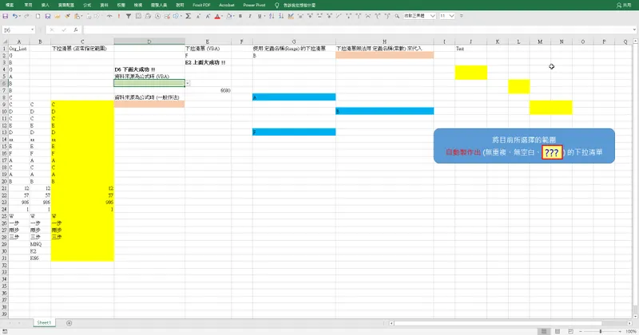The height and width of the screenshot is (335, 639).
Task: Open the font color dropdown arrow
Action: coord(222,16)
